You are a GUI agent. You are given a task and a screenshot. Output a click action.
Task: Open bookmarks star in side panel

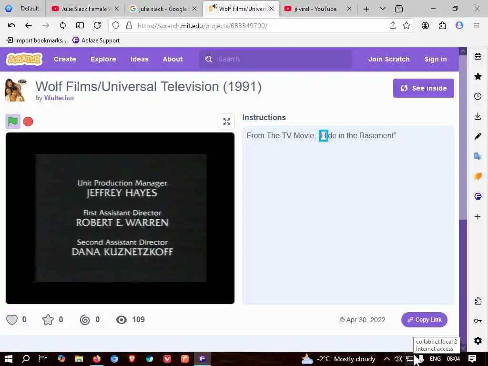pos(478,76)
